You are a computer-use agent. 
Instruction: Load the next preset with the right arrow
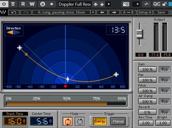coord(114,12)
